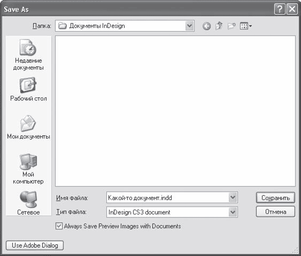Open the Тип файла format dropdown
Image resolution: width=301 pixels, height=256 pixels.
click(x=233, y=212)
